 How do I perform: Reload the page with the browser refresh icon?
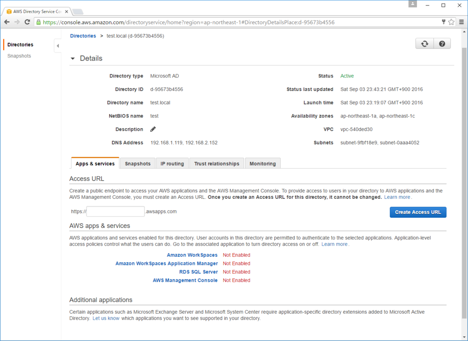(27, 22)
